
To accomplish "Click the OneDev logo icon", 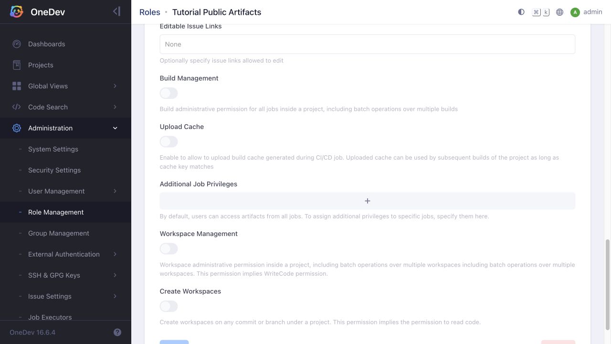I will pos(16,12).
